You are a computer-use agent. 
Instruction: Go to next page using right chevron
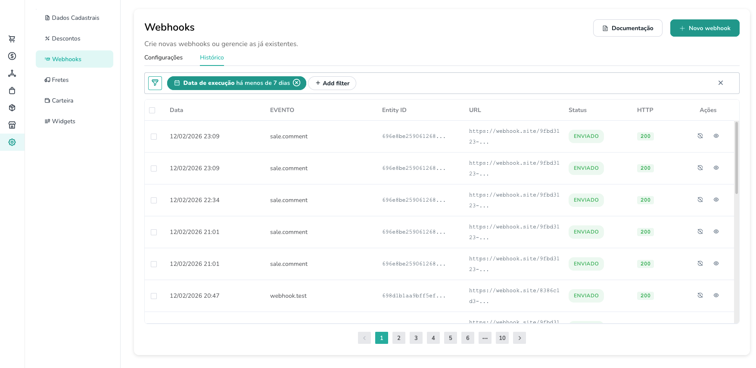pos(520,338)
